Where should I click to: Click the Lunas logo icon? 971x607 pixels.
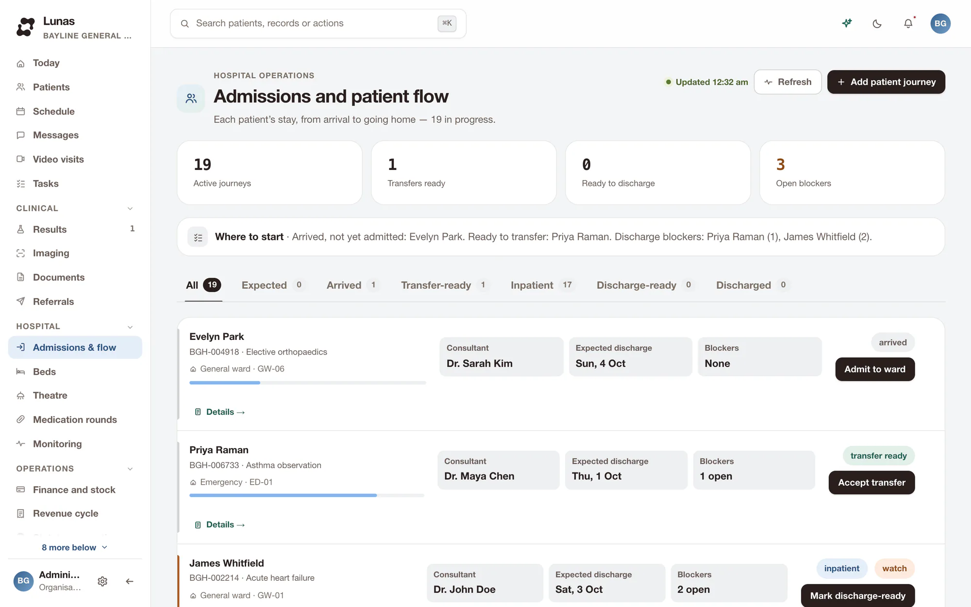click(26, 27)
